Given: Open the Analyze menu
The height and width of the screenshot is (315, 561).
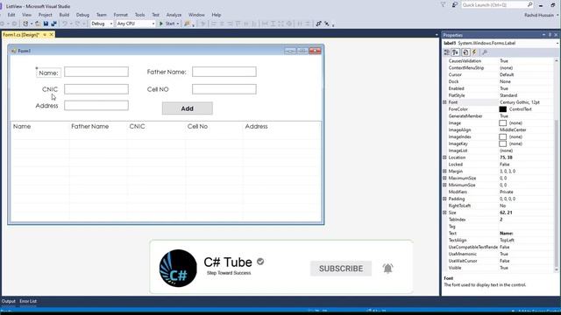Looking at the screenshot, I should pyautogui.click(x=174, y=15).
